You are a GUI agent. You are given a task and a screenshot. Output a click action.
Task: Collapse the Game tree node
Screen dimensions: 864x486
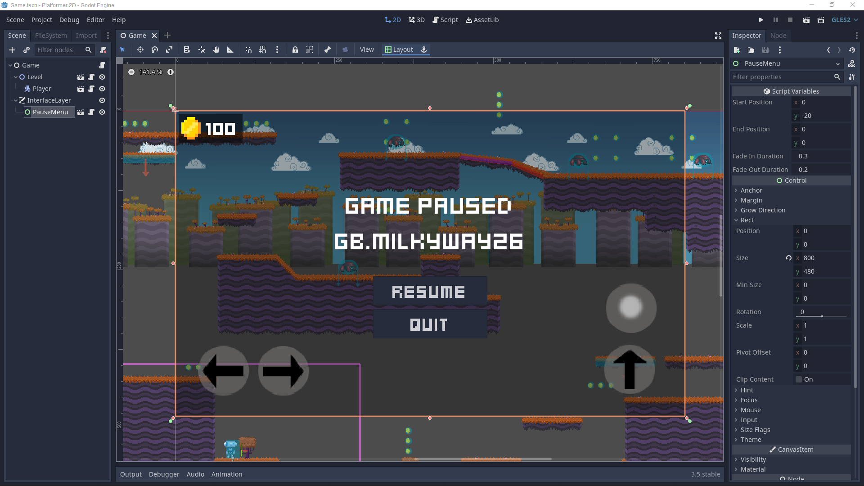pos(10,65)
